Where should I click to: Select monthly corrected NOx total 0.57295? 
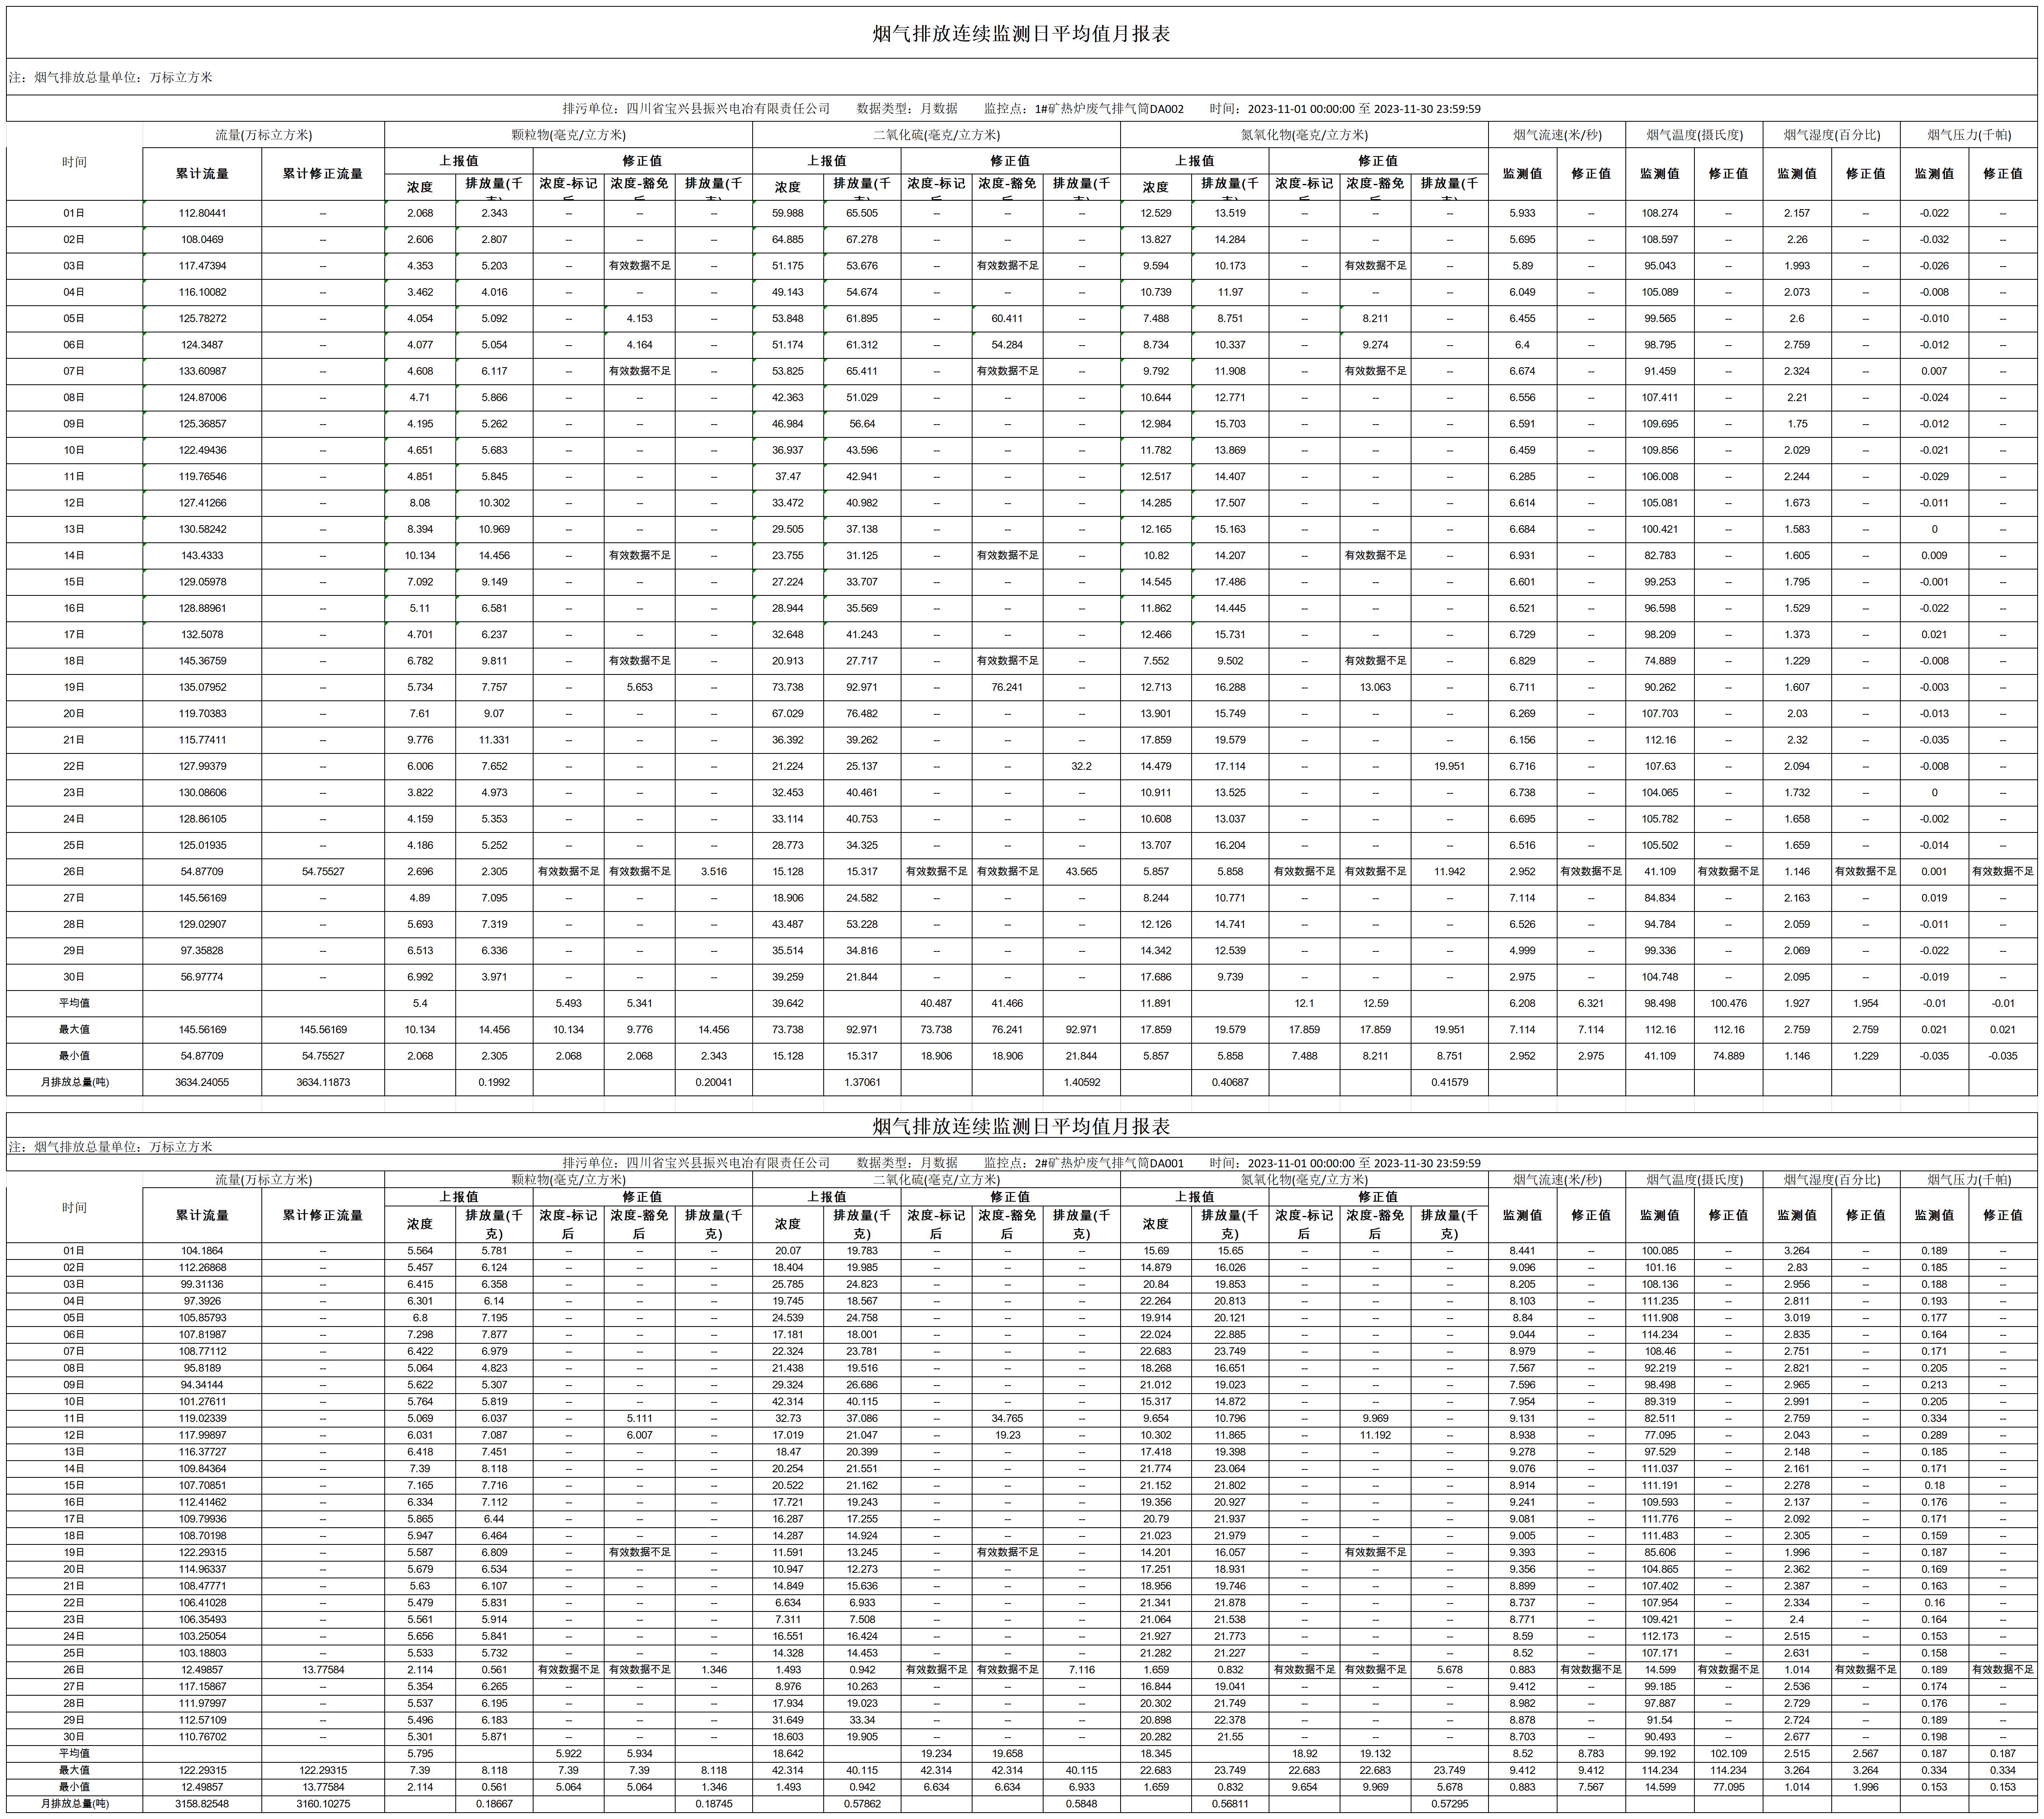tap(1450, 1804)
